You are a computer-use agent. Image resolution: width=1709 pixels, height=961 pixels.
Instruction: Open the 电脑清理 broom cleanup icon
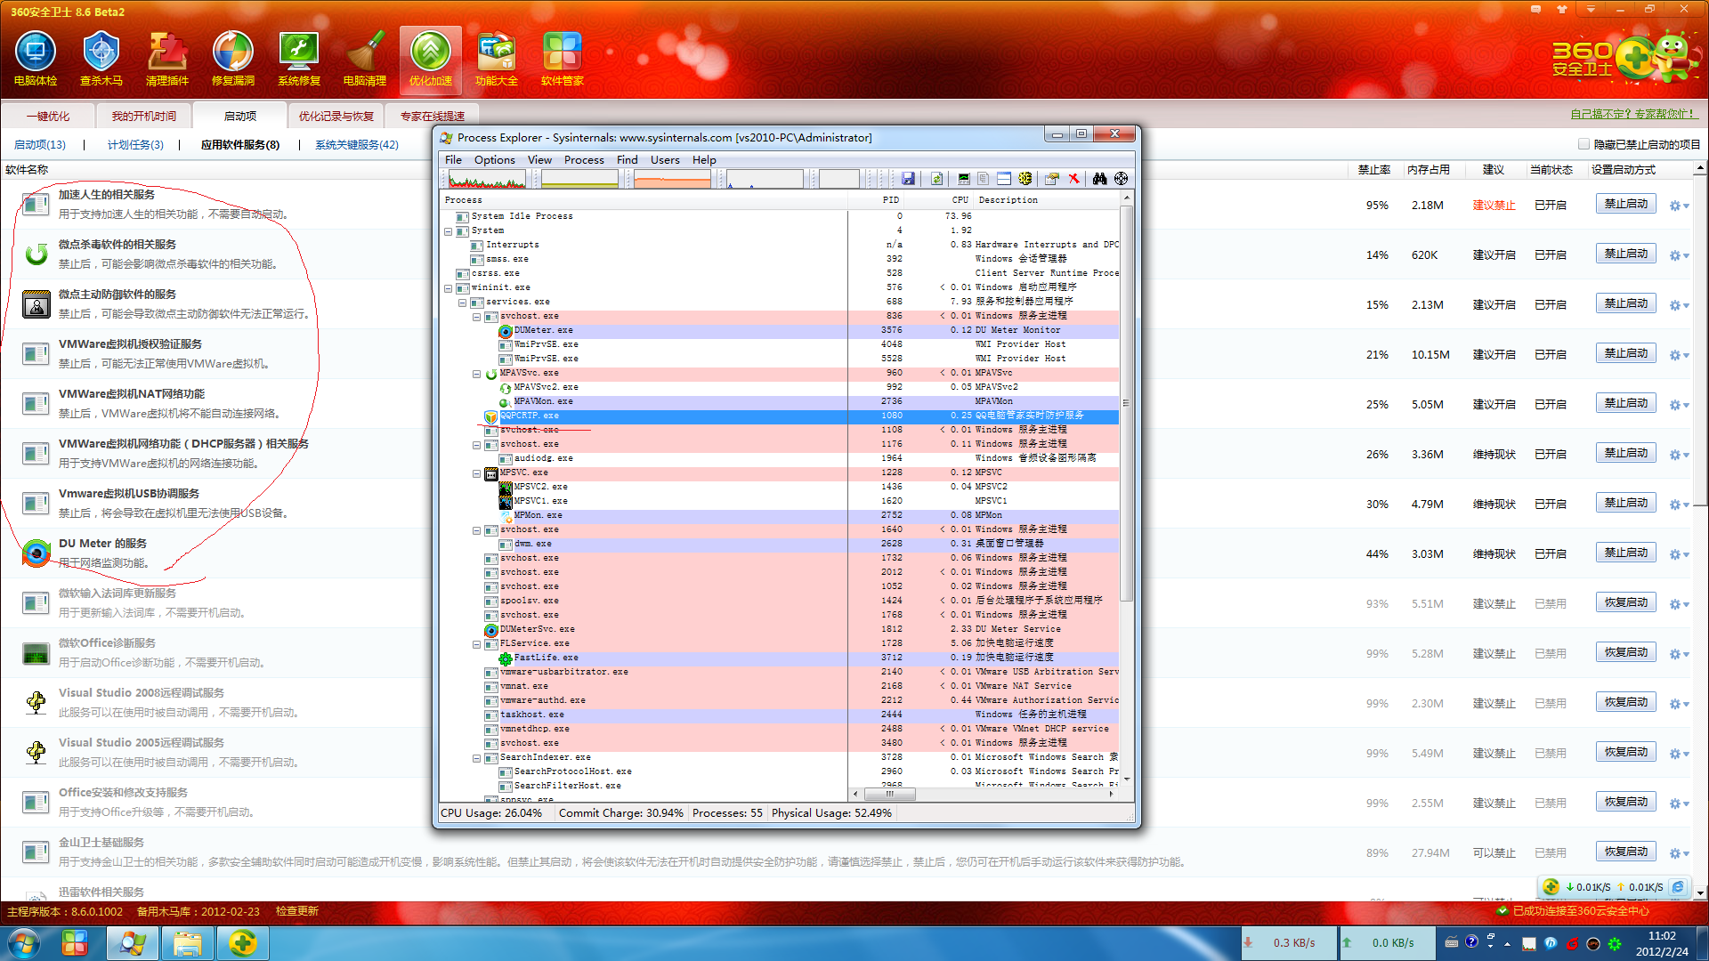coord(365,59)
